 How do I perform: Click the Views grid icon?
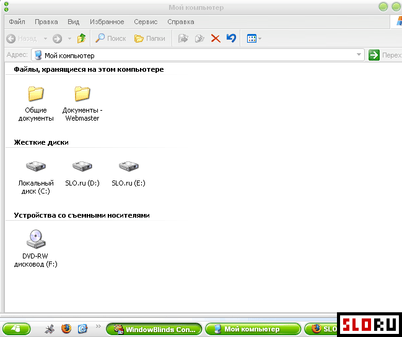pyautogui.click(x=251, y=38)
